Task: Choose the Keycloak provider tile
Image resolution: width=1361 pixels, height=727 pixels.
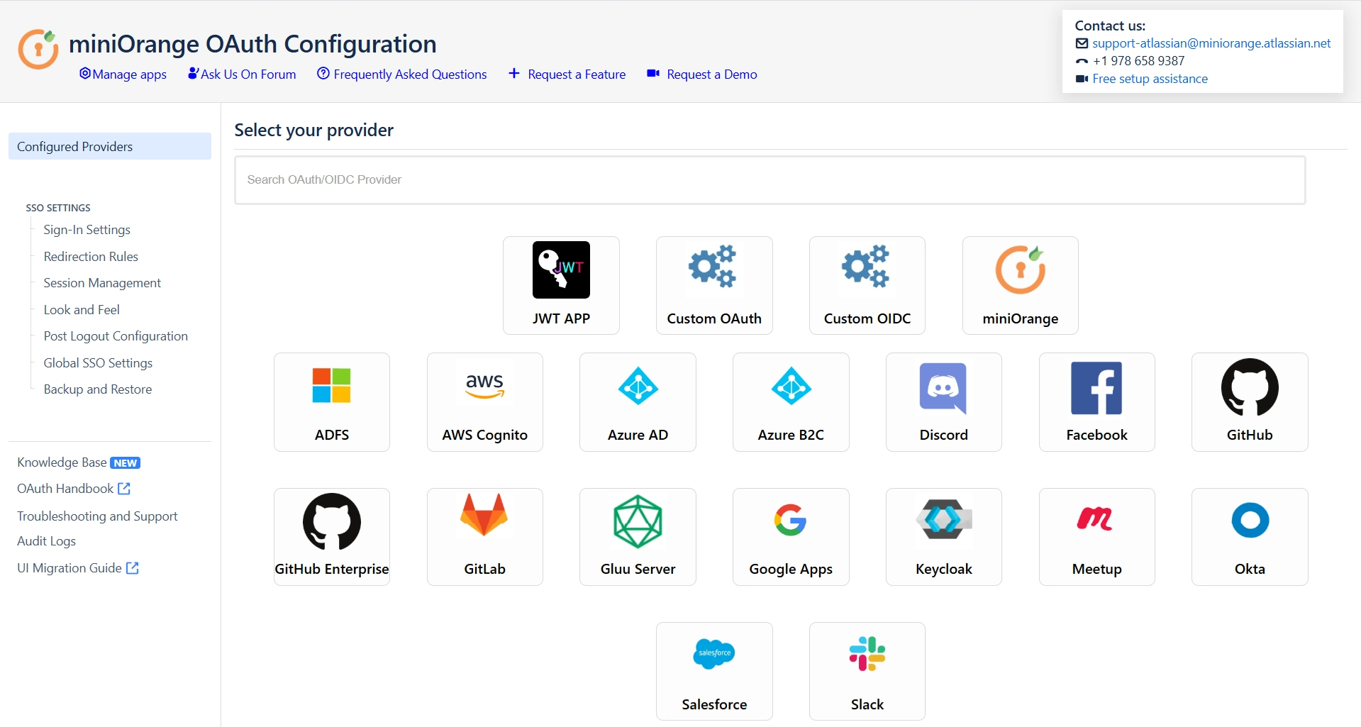Action: tap(943, 537)
